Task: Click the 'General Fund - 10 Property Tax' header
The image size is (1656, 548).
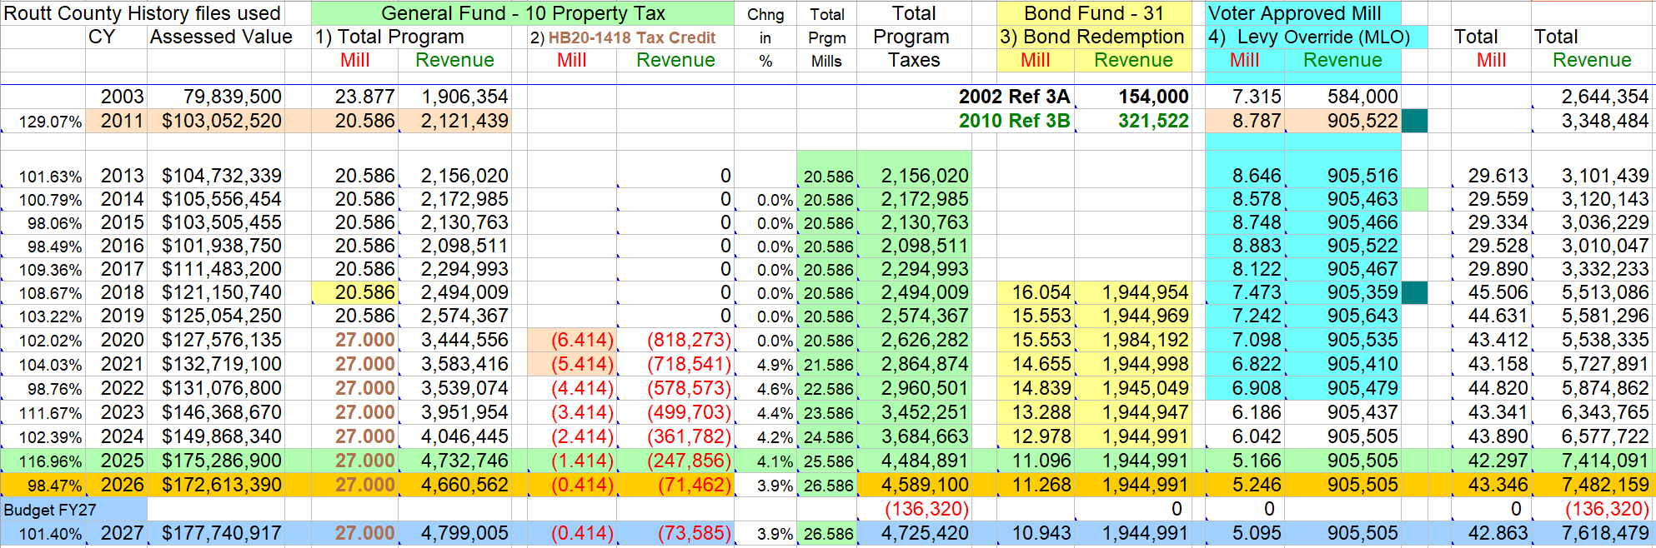Action: [x=523, y=13]
